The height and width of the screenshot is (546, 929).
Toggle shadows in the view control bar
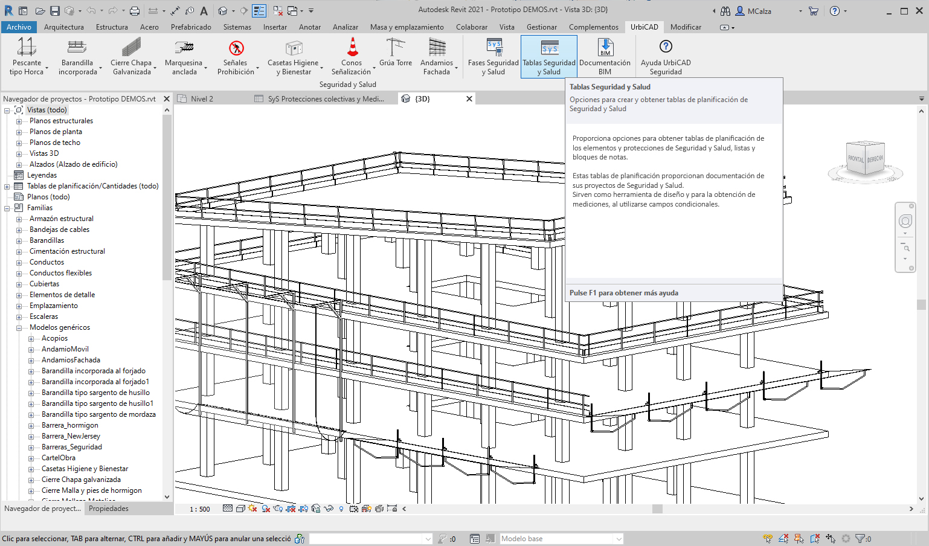tap(266, 509)
